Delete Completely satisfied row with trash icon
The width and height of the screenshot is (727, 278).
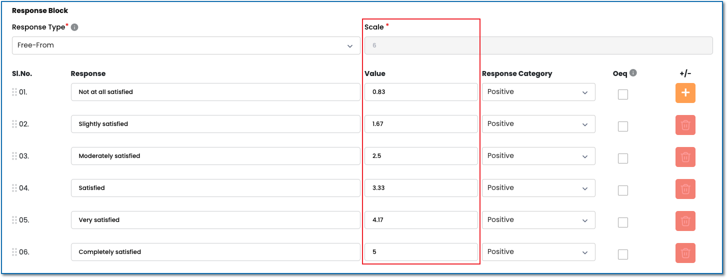pos(685,253)
